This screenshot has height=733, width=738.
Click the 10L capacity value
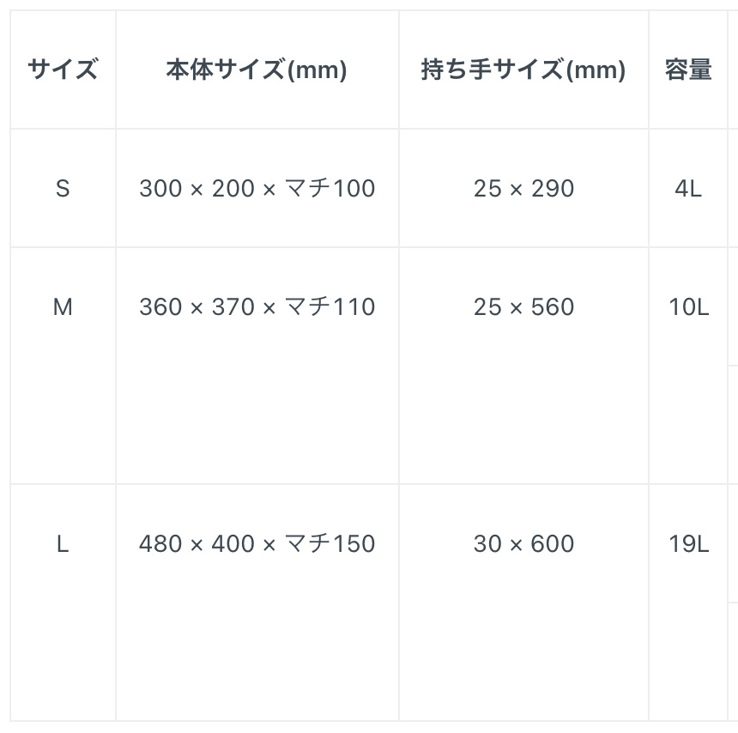[688, 306]
